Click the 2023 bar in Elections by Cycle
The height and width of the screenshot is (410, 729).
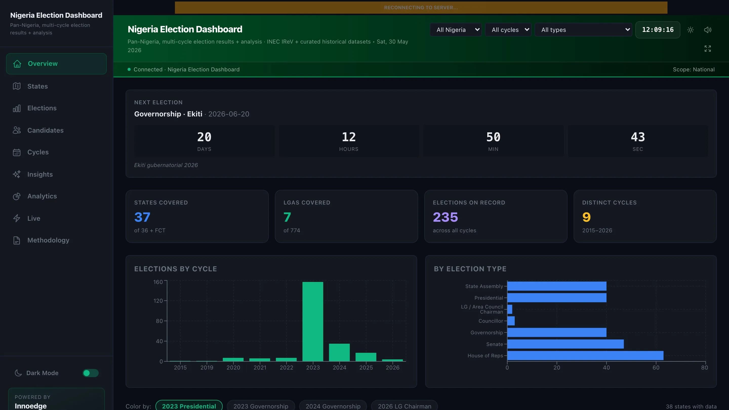pos(313,321)
